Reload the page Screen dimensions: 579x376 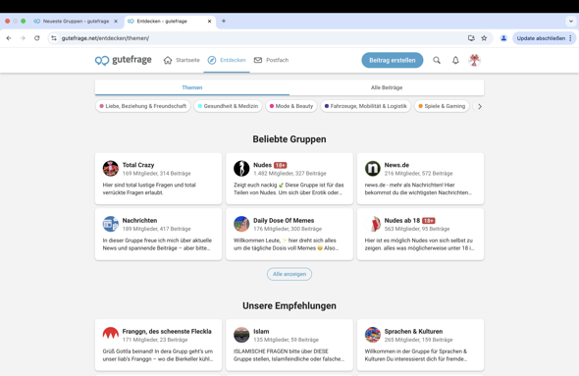[37, 38]
